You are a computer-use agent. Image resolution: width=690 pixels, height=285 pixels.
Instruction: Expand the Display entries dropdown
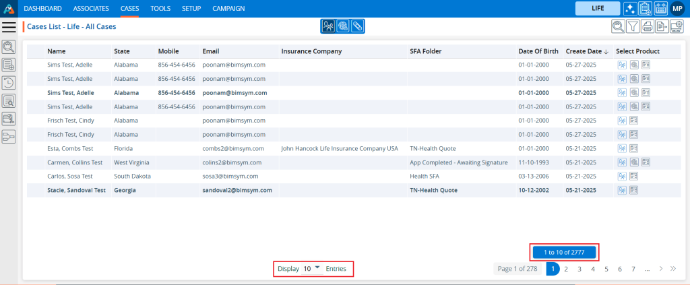click(317, 268)
